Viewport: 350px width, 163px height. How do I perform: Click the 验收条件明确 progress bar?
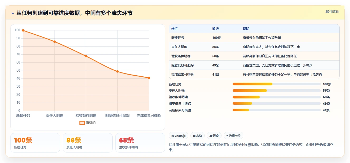coord(277,97)
